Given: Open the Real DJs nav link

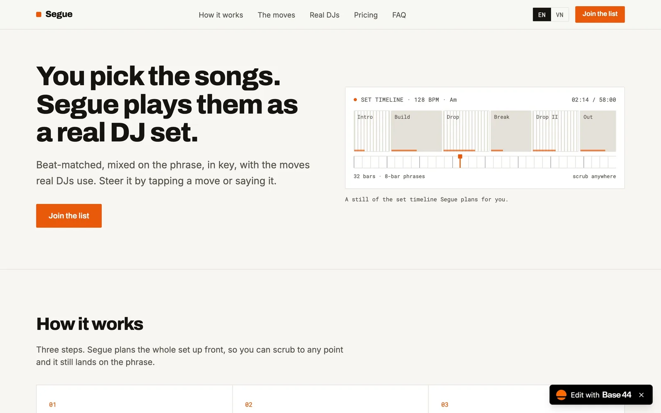Looking at the screenshot, I should pyautogui.click(x=324, y=15).
